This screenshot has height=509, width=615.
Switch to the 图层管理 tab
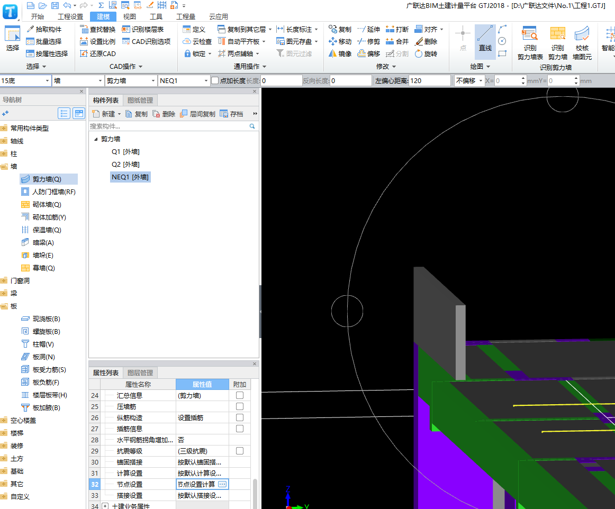pyautogui.click(x=140, y=373)
